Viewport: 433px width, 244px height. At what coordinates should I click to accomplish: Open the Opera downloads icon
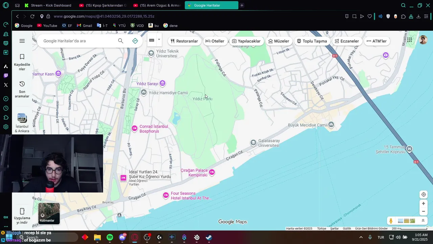point(418,16)
